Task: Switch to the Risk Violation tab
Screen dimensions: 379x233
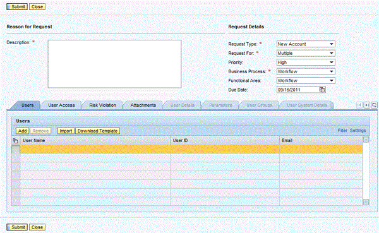Action: [x=102, y=105]
